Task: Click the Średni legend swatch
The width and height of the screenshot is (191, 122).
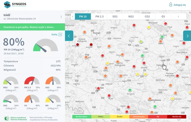Action: [120, 117]
